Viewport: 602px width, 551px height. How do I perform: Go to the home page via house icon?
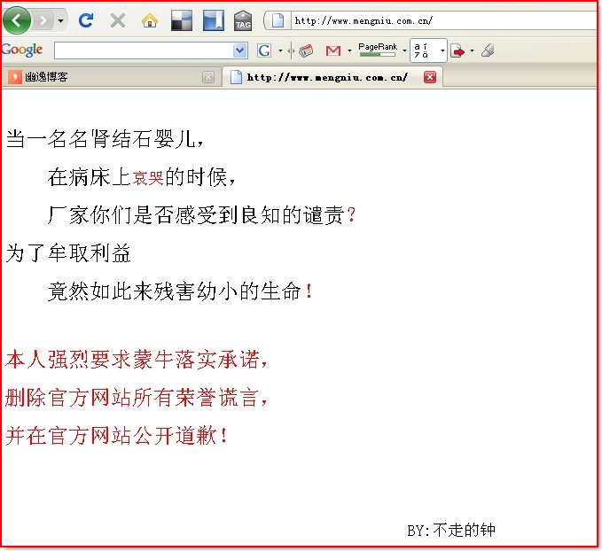point(150,20)
